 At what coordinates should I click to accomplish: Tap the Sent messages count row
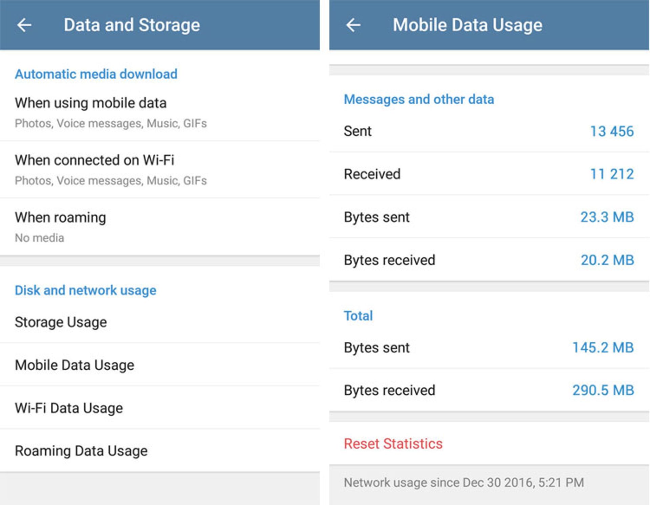[489, 131]
